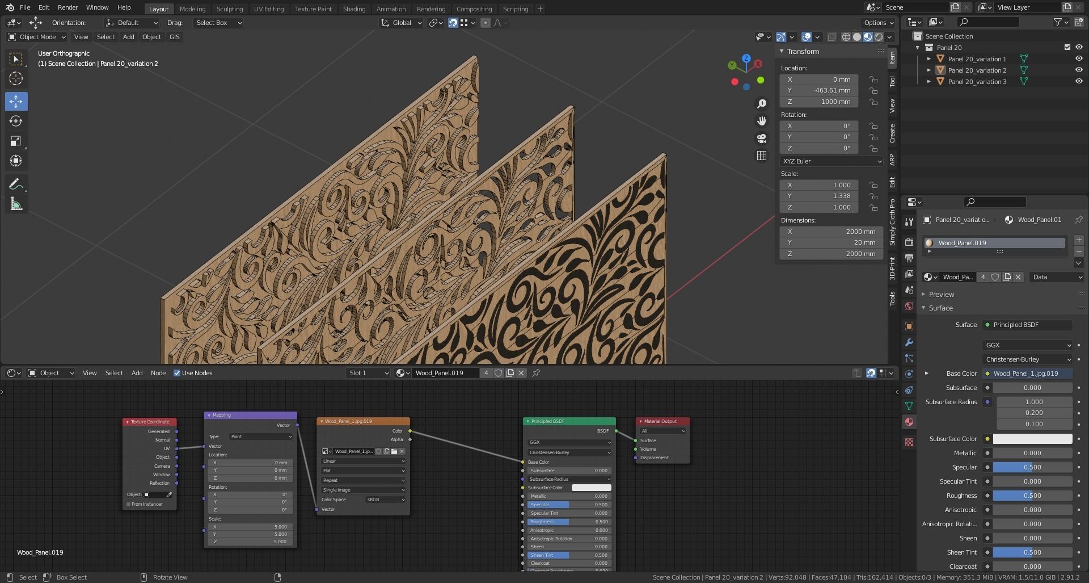The image size is (1089, 583).
Task: Expand Panel 20_variation 1 tree row
Action: pos(928,59)
